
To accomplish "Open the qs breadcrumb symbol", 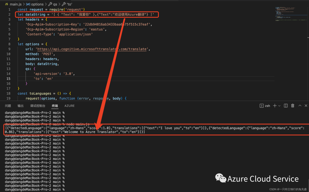I will tap(53, 4).
